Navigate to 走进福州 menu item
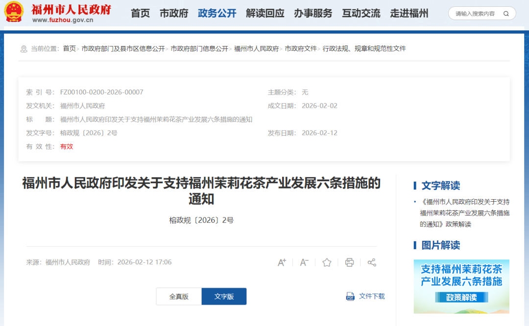The height and width of the screenshot is (326, 529). 409,13
